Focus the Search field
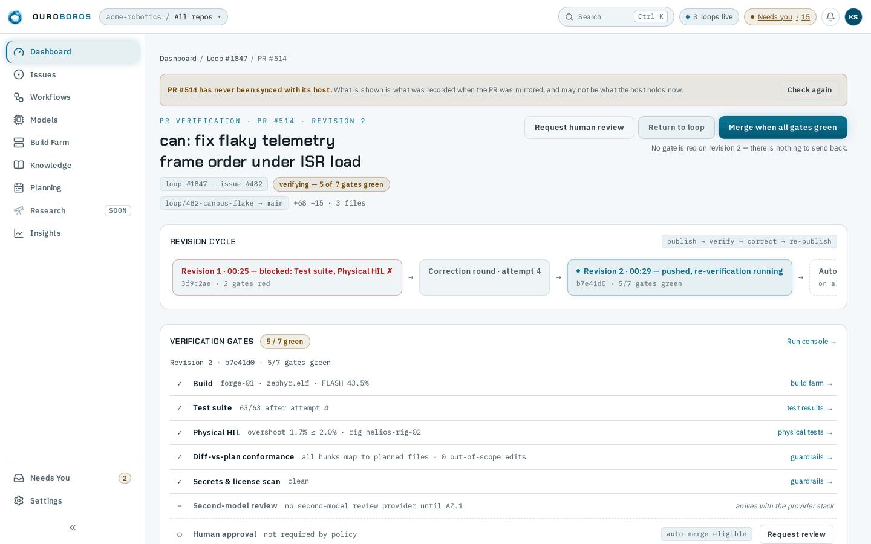Image resolution: width=871 pixels, height=544 pixels. 616,17
